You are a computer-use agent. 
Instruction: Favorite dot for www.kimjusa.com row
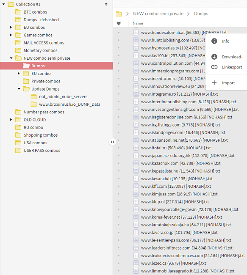coord(119,194)
